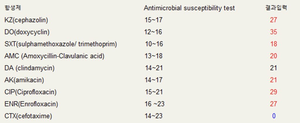Select SXT(sulphamethoxazole/ trimethoprim) text
This screenshot has width=300, height=123.
click(x=61, y=44)
